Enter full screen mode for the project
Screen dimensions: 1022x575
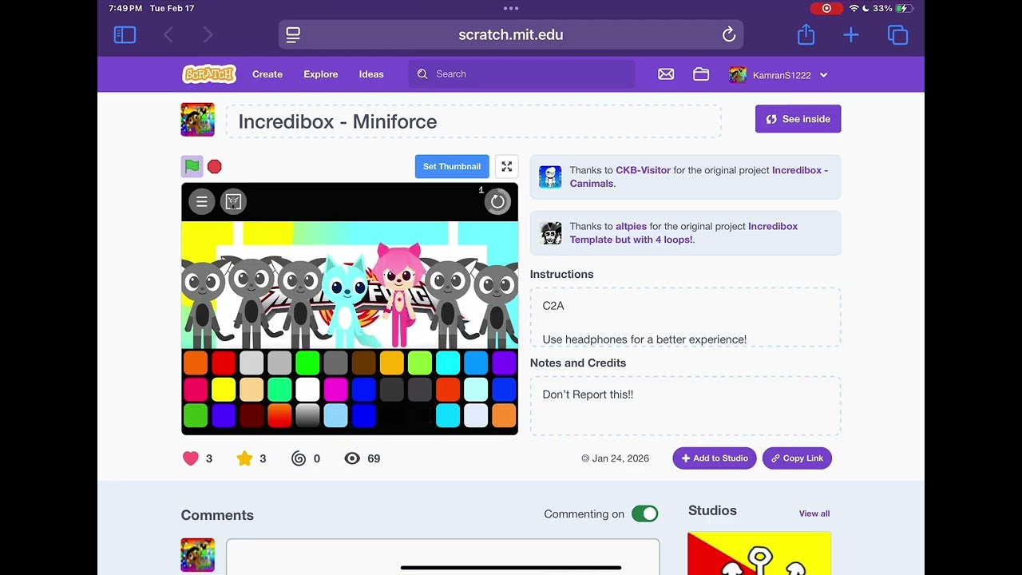pos(506,166)
